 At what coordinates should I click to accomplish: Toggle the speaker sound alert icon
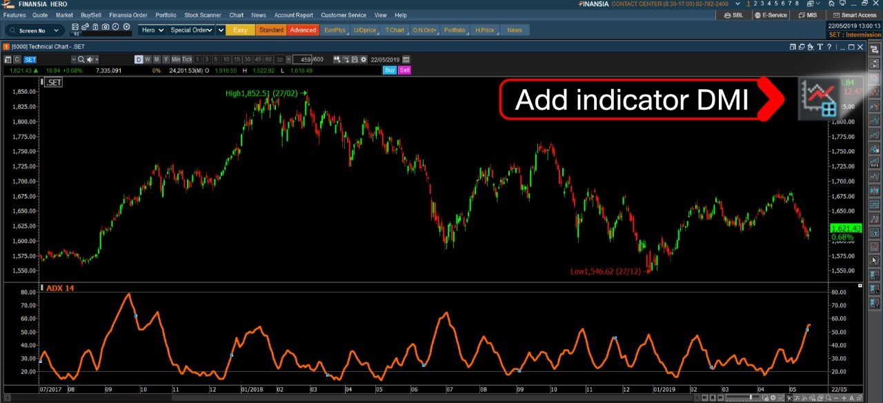coord(90,59)
